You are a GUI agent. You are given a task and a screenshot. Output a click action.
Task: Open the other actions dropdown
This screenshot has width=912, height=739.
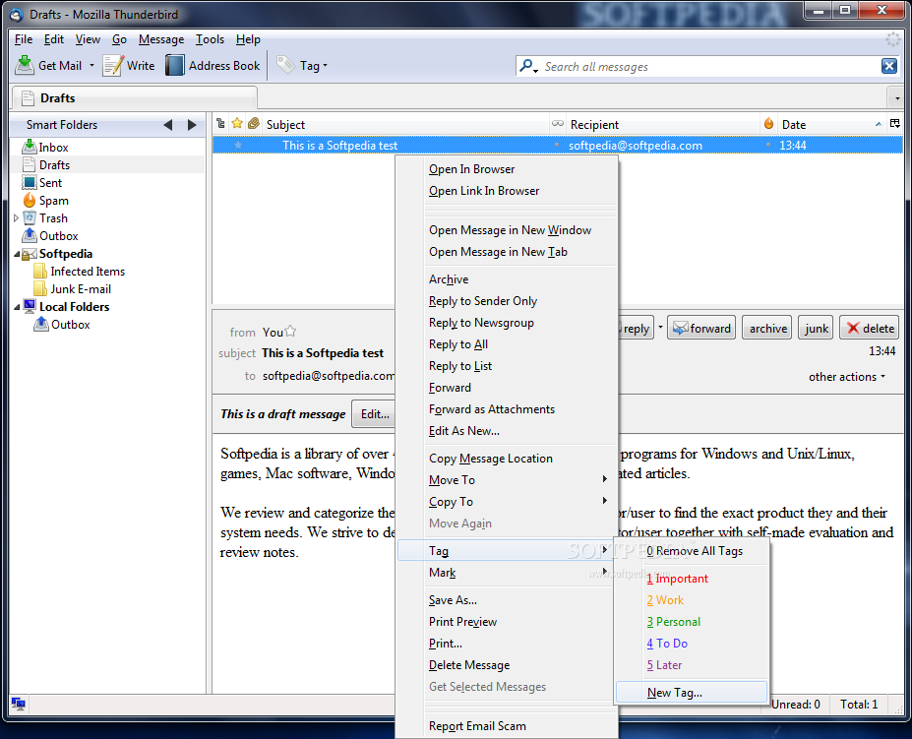(847, 377)
